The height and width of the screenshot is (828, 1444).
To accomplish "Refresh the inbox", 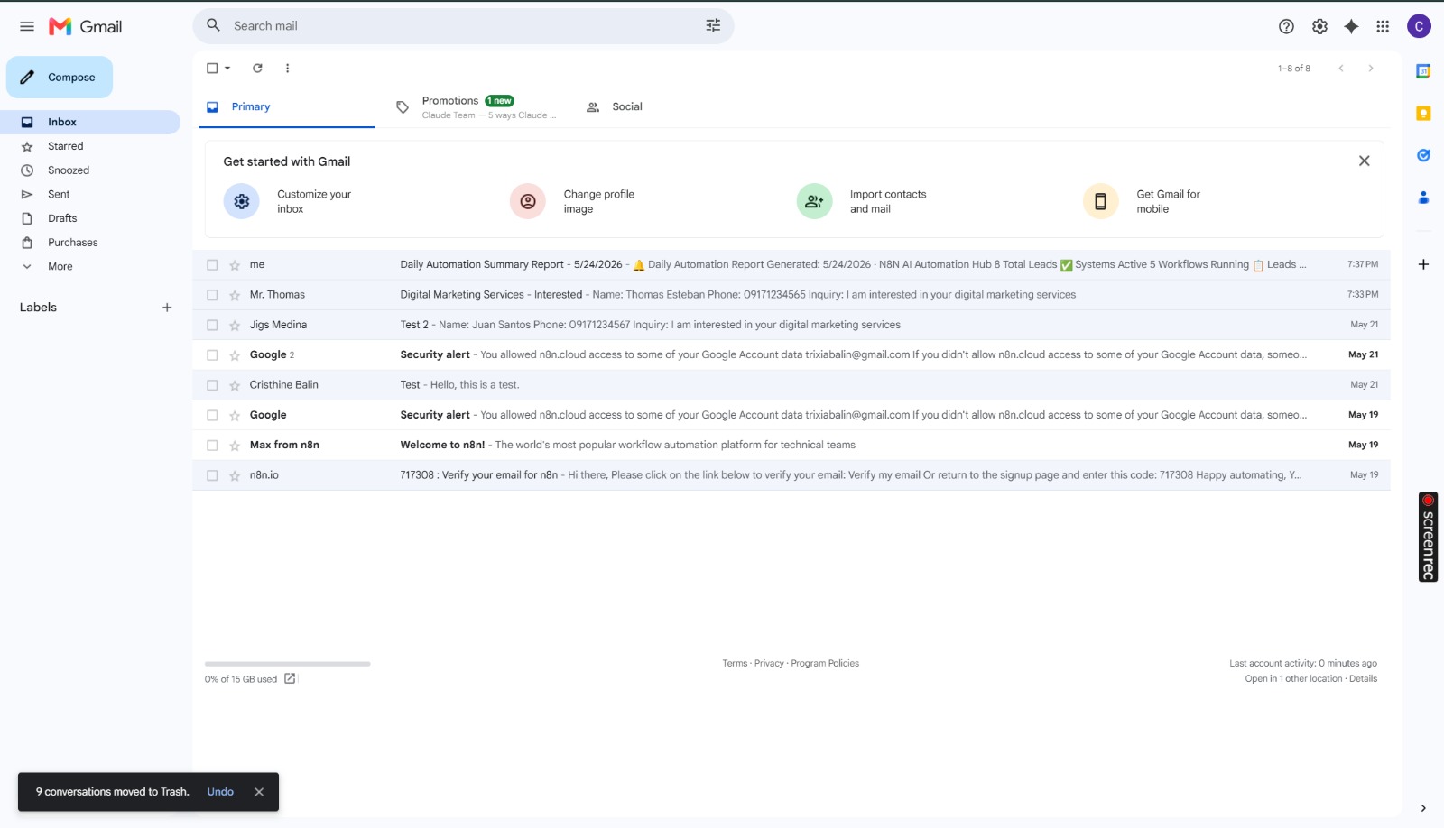I will click(257, 68).
